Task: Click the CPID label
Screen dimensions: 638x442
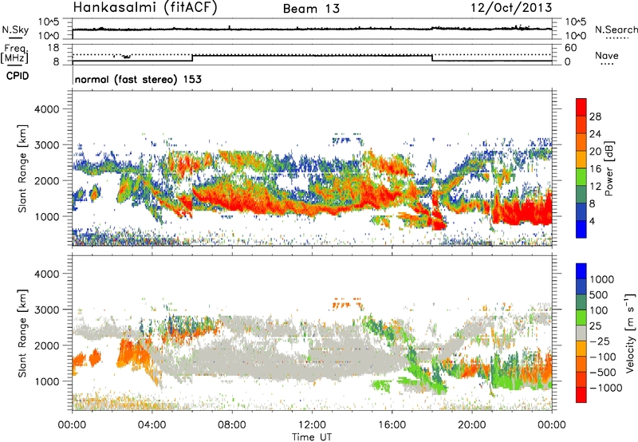Action: tap(18, 76)
